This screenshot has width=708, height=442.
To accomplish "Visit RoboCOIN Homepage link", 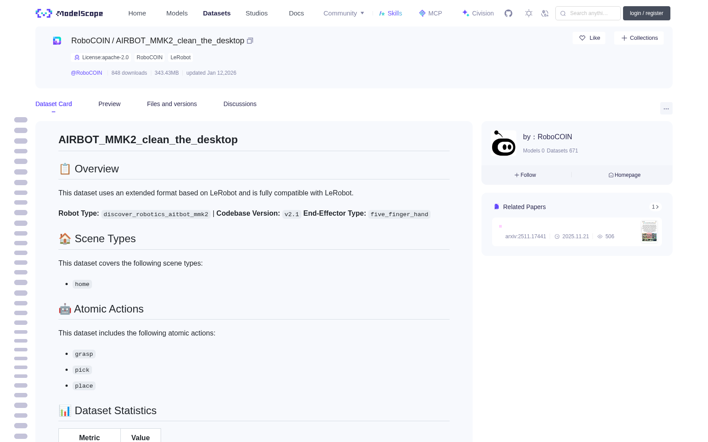I will (x=624, y=175).
